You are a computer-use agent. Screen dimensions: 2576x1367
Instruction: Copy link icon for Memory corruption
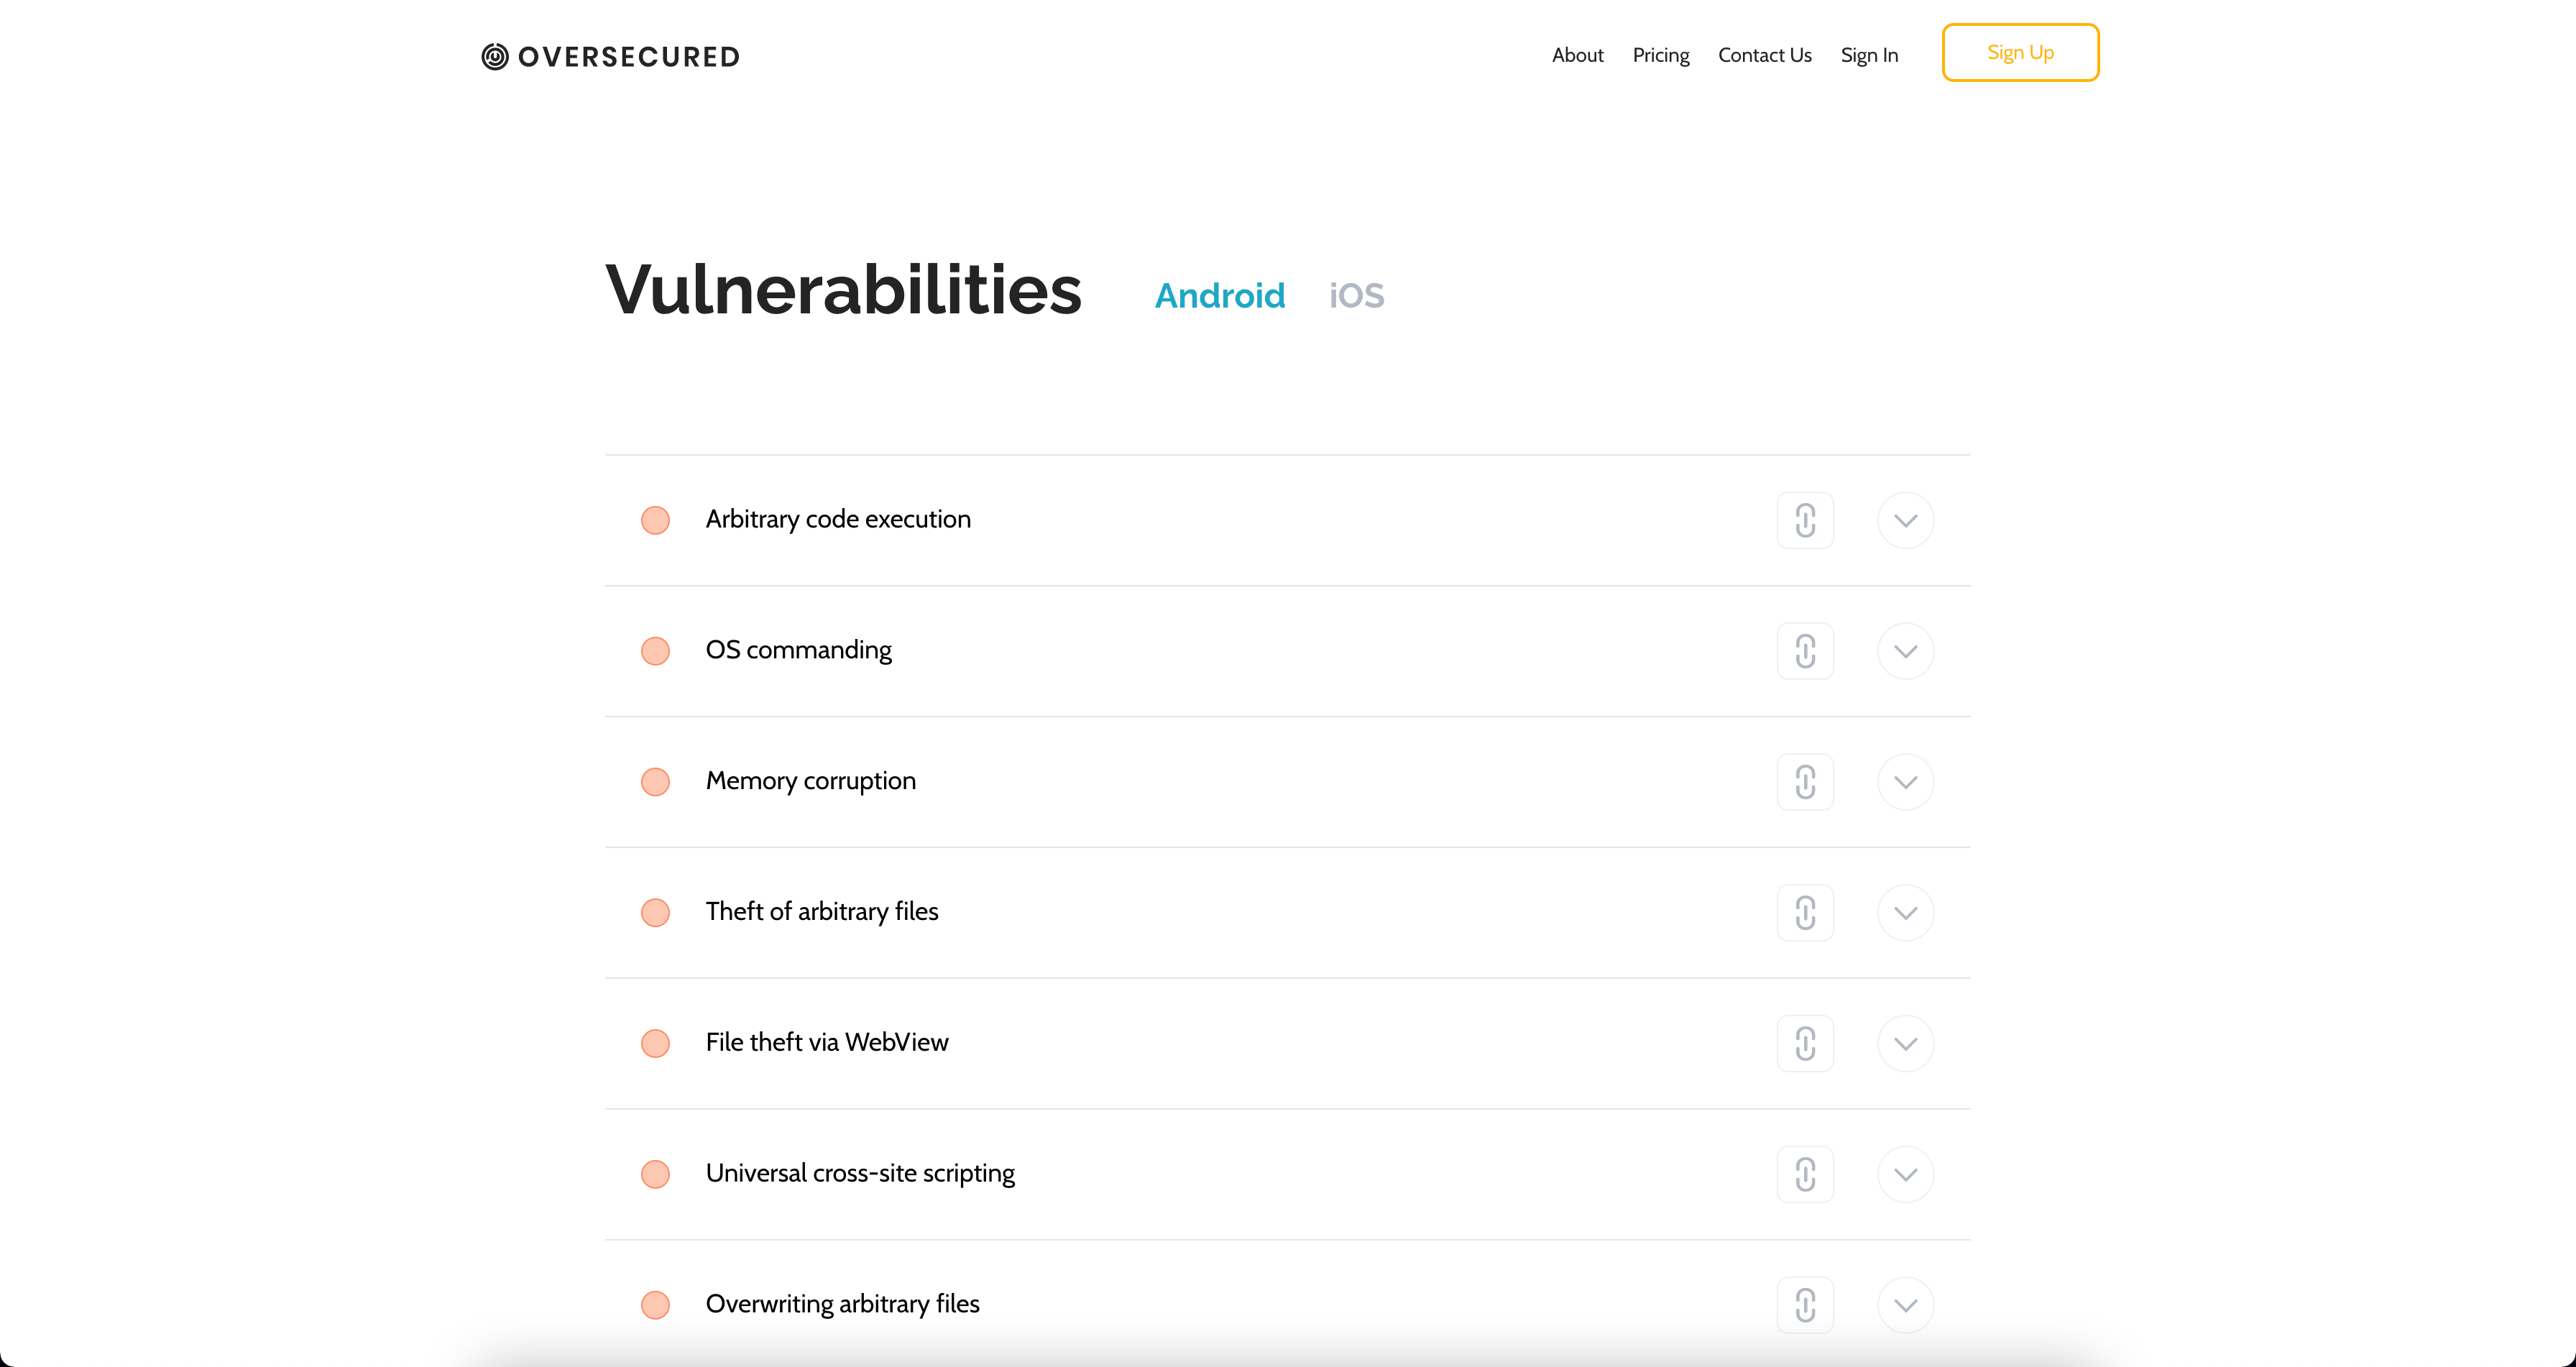pos(1804,782)
